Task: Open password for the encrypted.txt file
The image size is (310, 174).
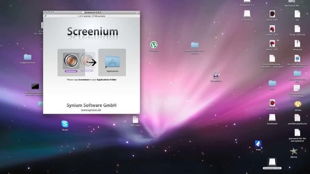Action: point(297,133)
